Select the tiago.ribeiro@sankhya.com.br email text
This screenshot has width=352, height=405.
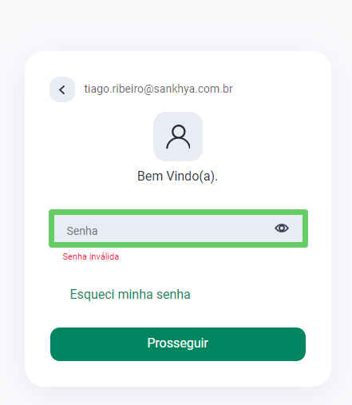[x=159, y=89]
